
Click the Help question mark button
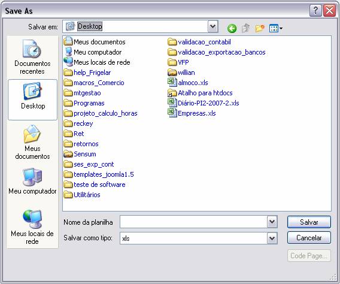coord(315,10)
